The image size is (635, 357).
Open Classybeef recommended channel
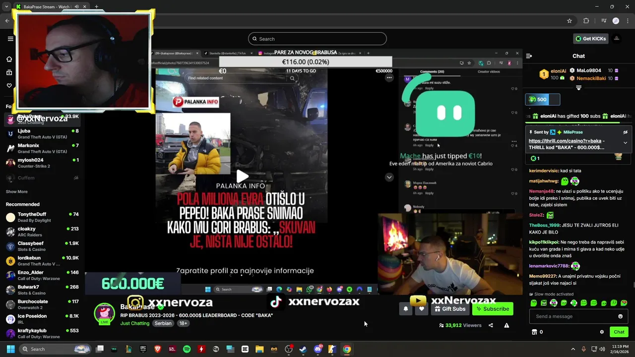click(x=42, y=246)
